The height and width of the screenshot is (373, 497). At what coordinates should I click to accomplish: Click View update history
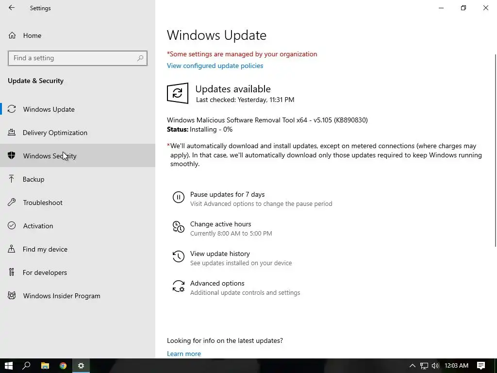[220, 254]
